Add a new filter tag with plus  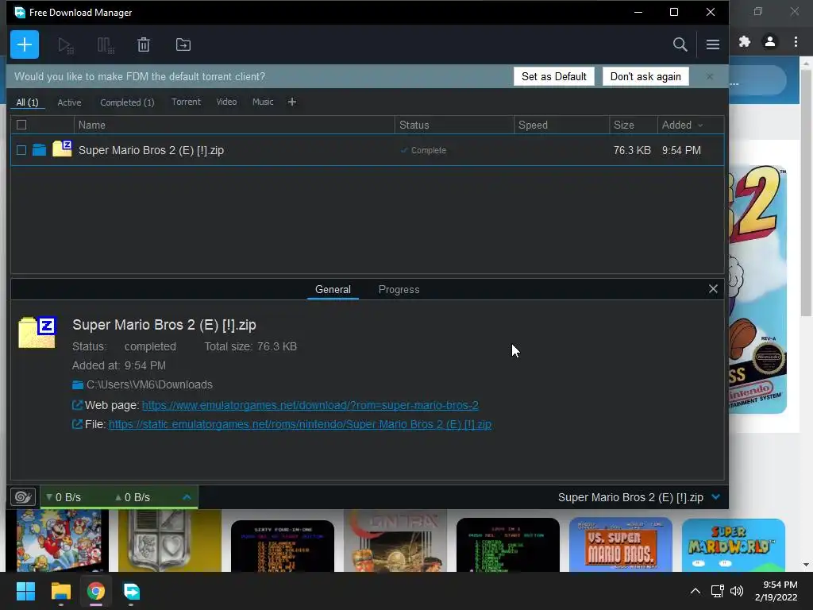[x=292, y=102]
